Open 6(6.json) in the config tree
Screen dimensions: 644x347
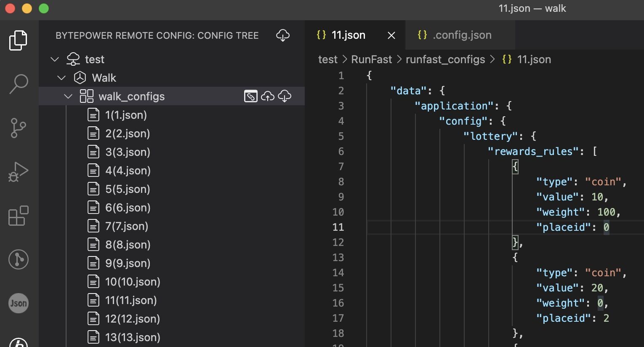pos(128,208)
